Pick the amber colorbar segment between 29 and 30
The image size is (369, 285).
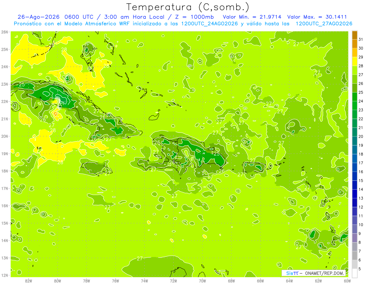click(x=355, y=53)
